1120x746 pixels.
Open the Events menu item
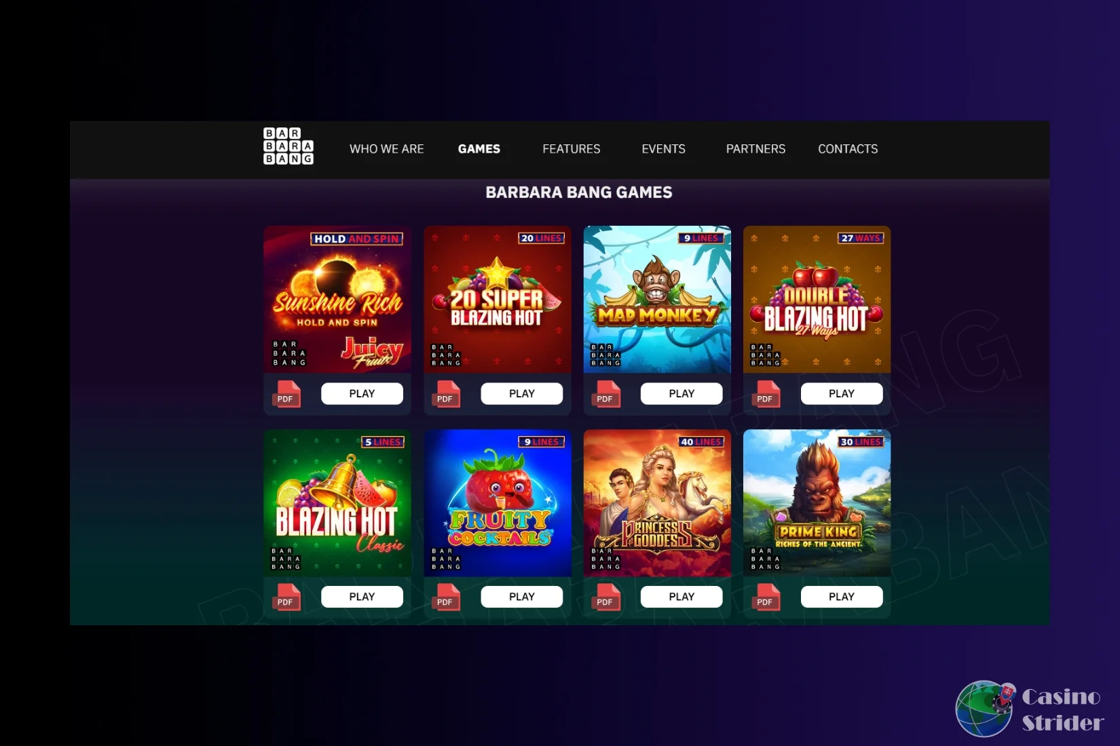click(664, 149)
